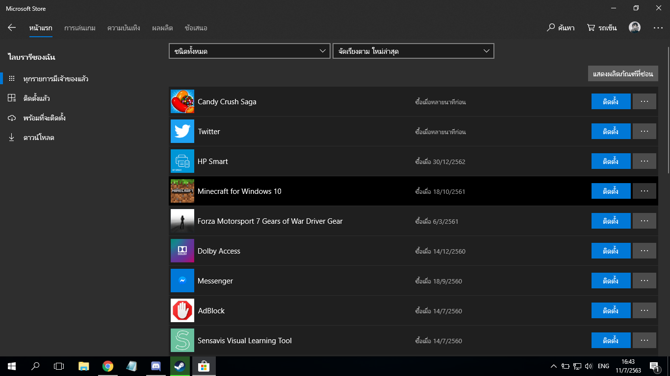The image size is (670, 376).
Task: Click the Minecraft for Windows 10 title
Action: click(x=239, y=191)
